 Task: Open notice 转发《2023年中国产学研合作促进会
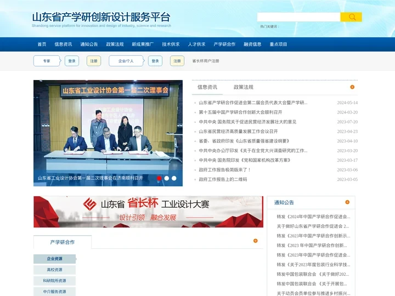click(x=313, y=255)
